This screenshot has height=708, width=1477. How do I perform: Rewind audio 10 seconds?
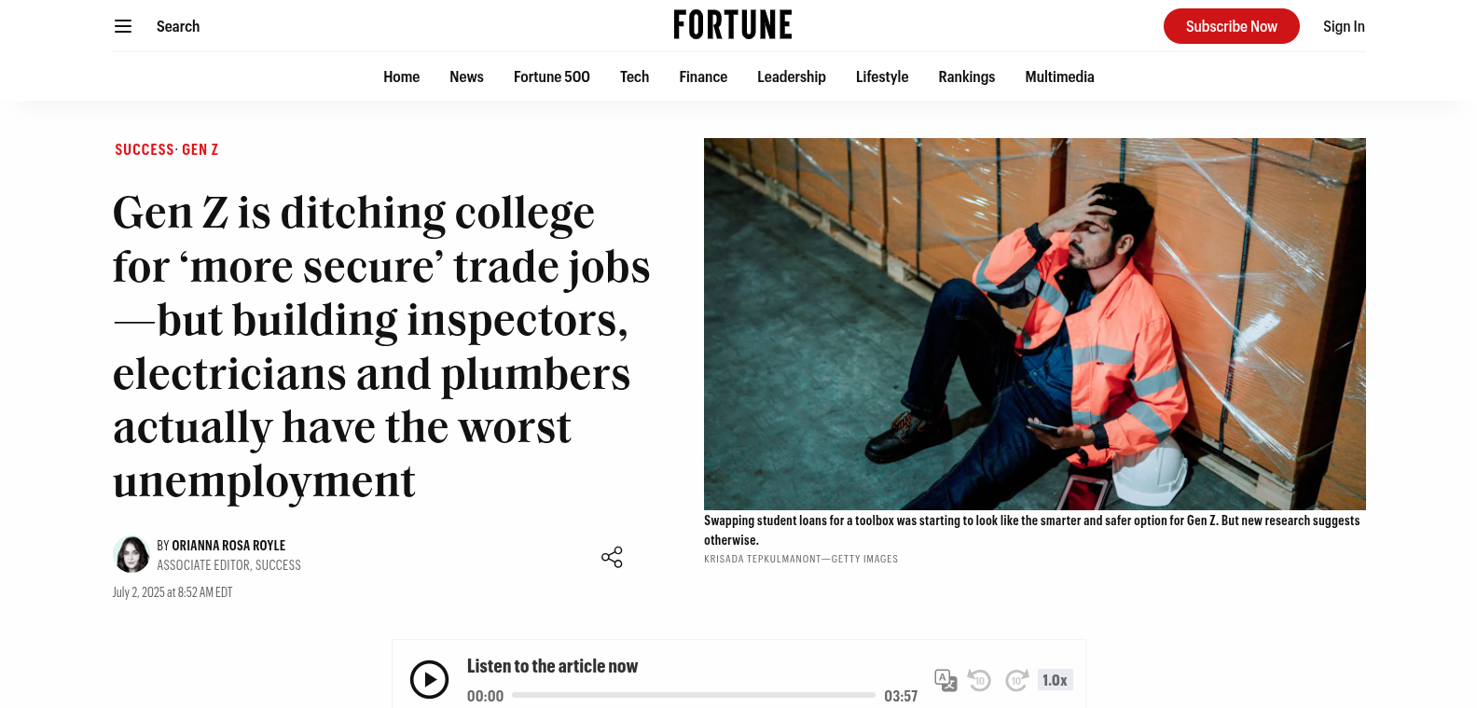979,680
